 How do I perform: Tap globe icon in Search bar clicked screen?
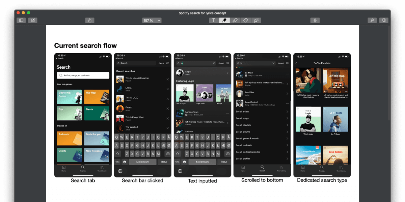[x=120, y=171]
